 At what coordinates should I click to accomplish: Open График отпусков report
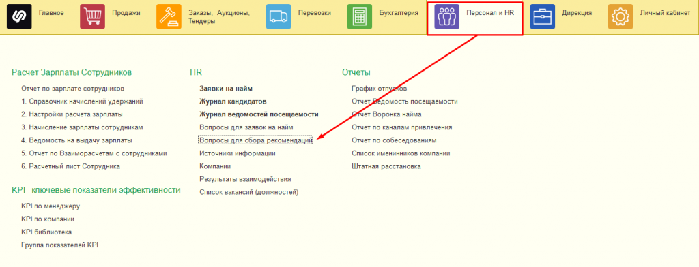[x=379, y=89]
